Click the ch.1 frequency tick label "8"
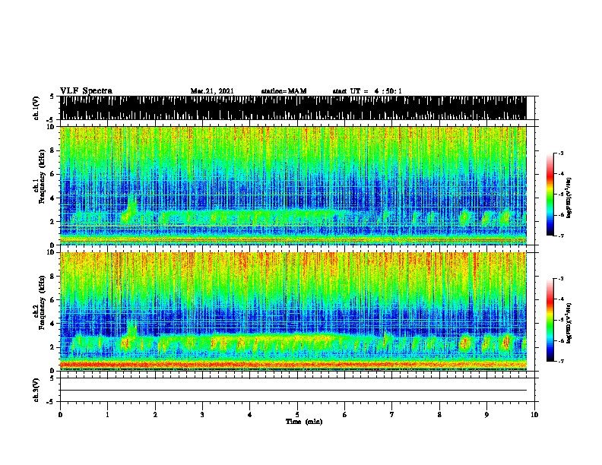This screenshot has height=465, width=602. tap(54, 150)
